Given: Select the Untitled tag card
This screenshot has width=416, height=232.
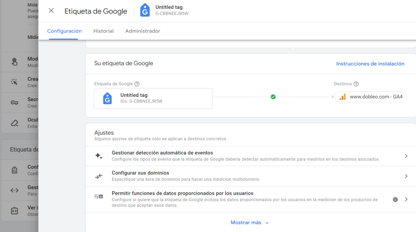Looking at the screenshot, I should click(x=153, y=98).
